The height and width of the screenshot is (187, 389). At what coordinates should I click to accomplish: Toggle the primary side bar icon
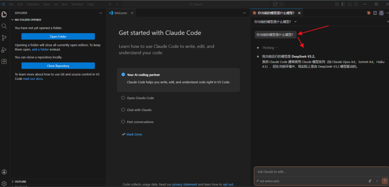coord(343,4)
